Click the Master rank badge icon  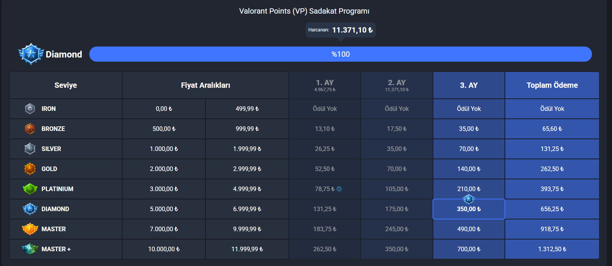click(30, 229)
